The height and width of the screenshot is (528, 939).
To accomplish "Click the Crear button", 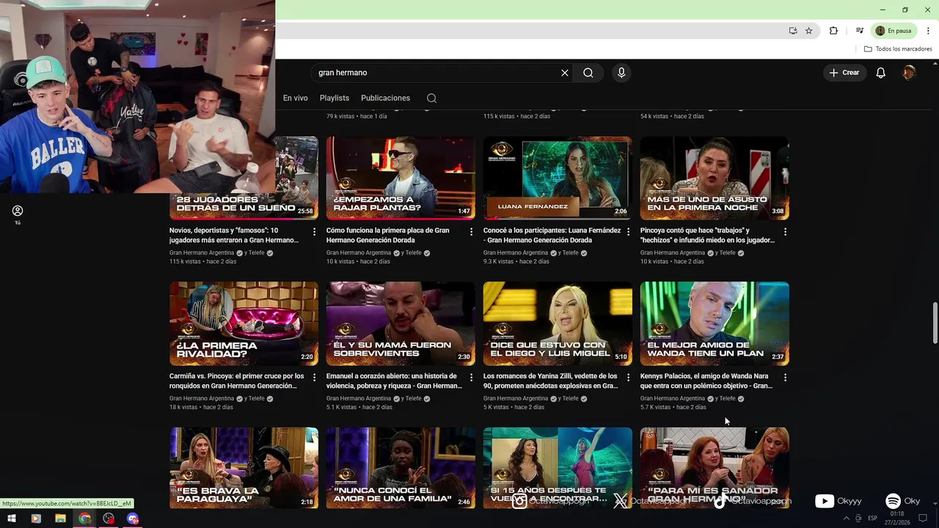I will point(844,73).
